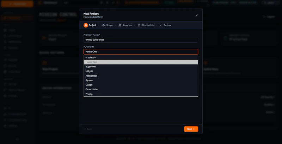
Task: Go to the Project wizard step
Action: [x=90, y=25]
